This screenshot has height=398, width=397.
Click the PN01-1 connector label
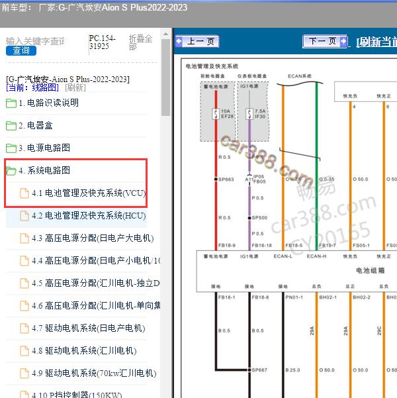pos(294,297)
